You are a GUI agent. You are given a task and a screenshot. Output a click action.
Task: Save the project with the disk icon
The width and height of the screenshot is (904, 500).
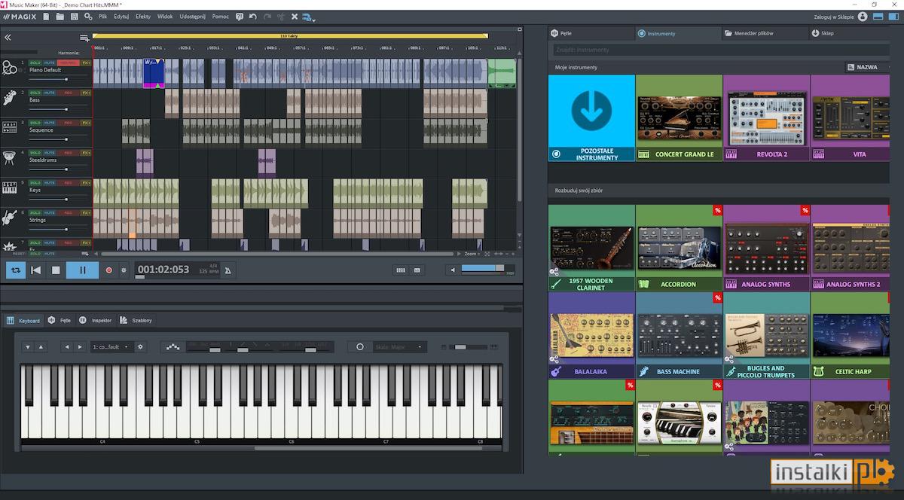pos(74,17)
